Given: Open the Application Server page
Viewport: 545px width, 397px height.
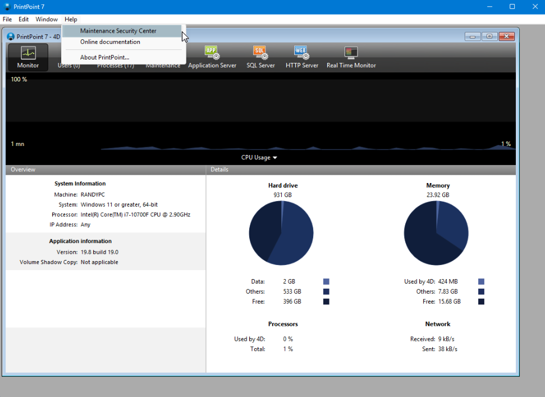Looking at the screenshot, I should click(212, 57).
